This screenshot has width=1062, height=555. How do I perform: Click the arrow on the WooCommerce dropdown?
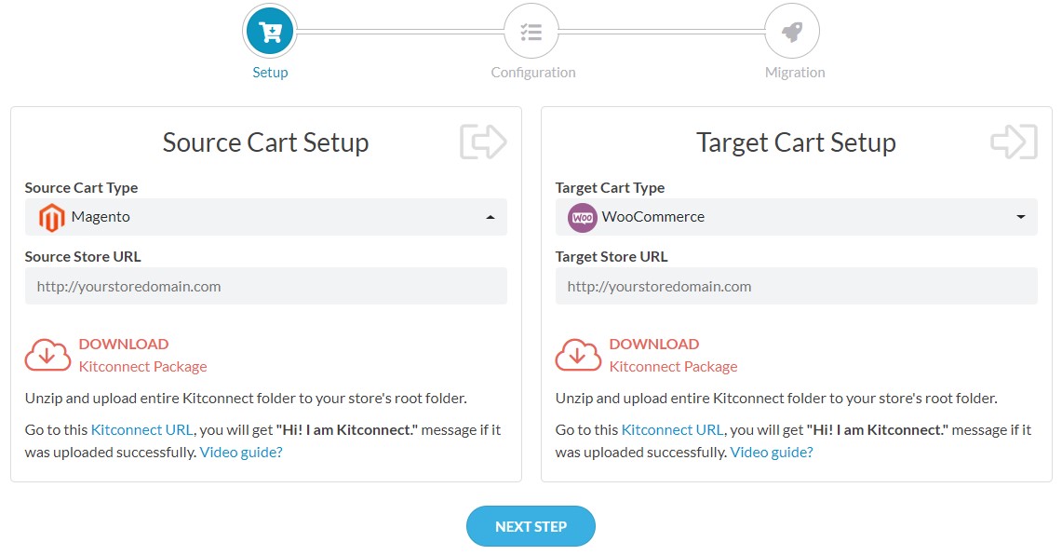tap(1021, 217)
